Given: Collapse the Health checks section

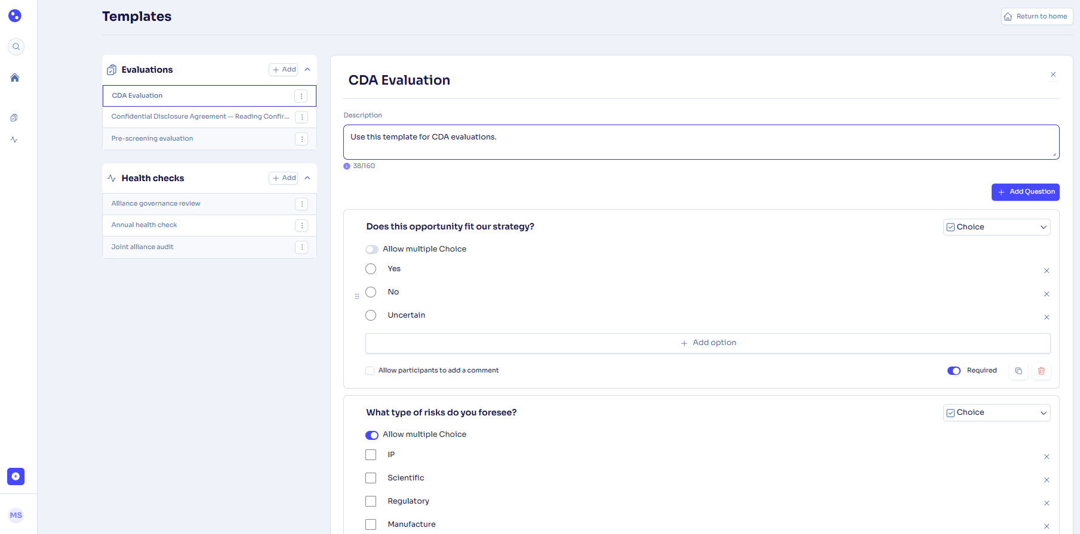Looking at the screenshot, I should tap(307, 178).
